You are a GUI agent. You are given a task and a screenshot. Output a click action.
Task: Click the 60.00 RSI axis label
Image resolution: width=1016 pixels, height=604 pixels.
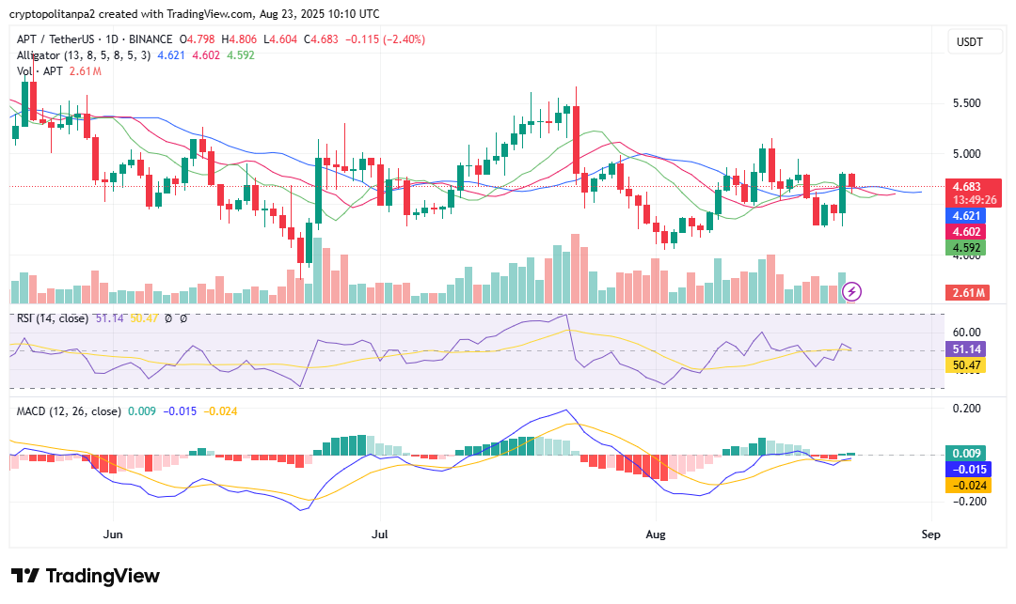[x=967, y=333]
